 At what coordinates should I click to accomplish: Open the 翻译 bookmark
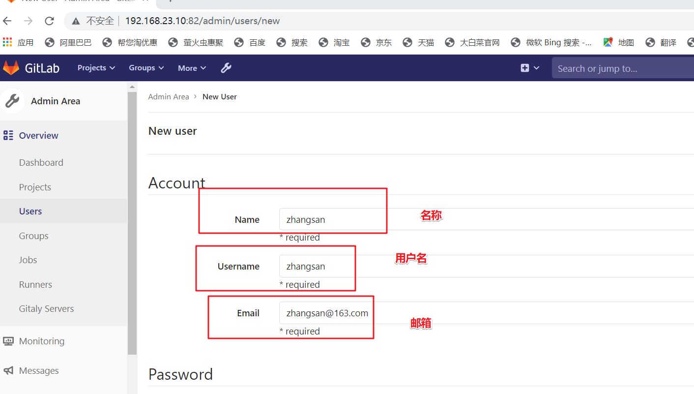tap(662, 42)
